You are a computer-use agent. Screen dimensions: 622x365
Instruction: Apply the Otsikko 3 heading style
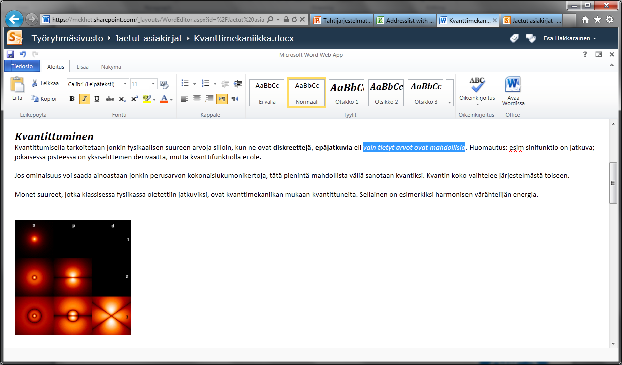click(x=425, y=93)
